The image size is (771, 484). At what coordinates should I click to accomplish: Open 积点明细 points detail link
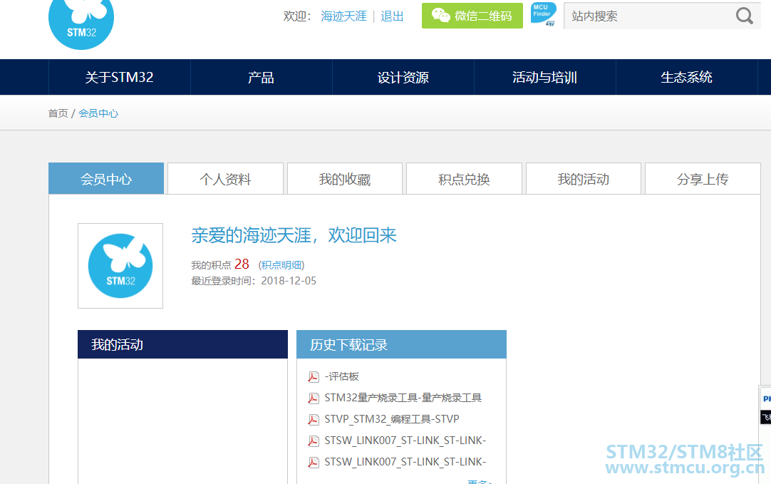281,265
